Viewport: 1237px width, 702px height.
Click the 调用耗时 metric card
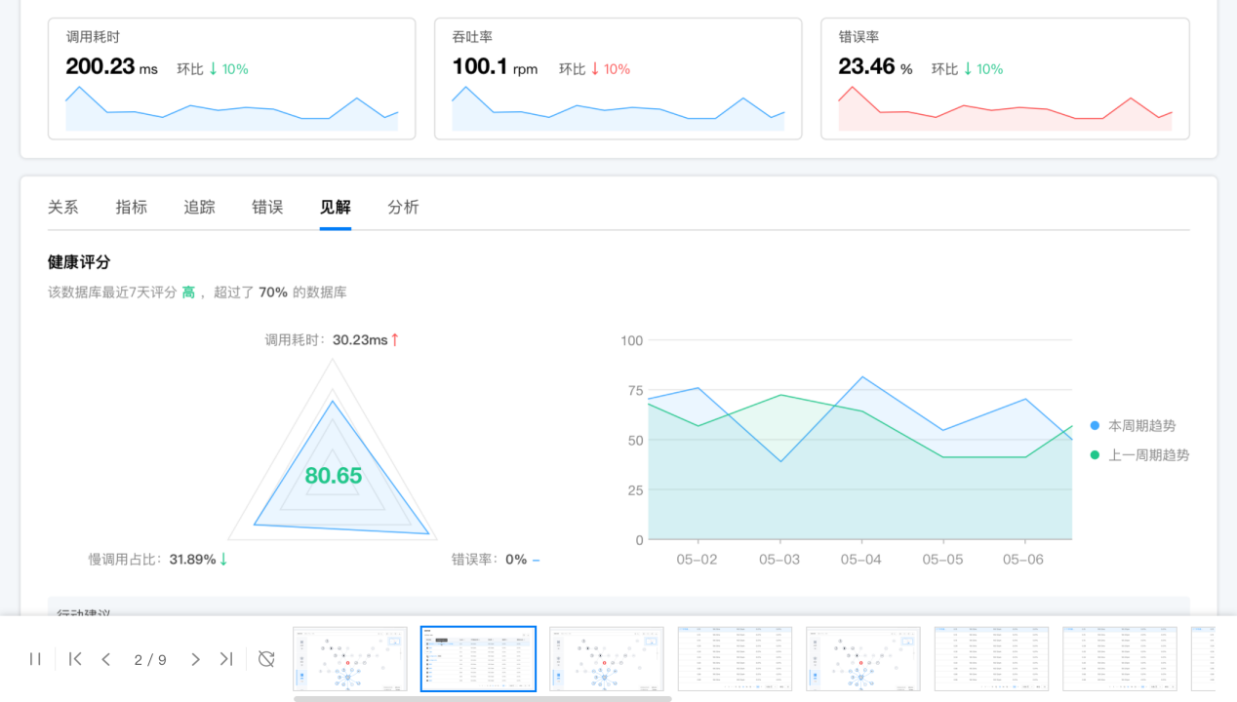[x=231, y=78]
